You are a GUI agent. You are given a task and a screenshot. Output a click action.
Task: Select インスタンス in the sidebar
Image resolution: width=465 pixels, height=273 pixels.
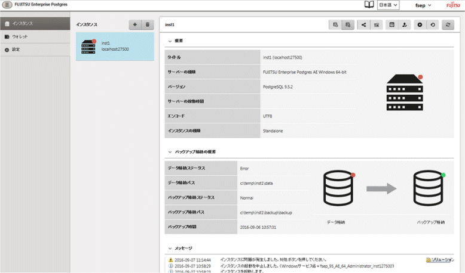point(35,24)
